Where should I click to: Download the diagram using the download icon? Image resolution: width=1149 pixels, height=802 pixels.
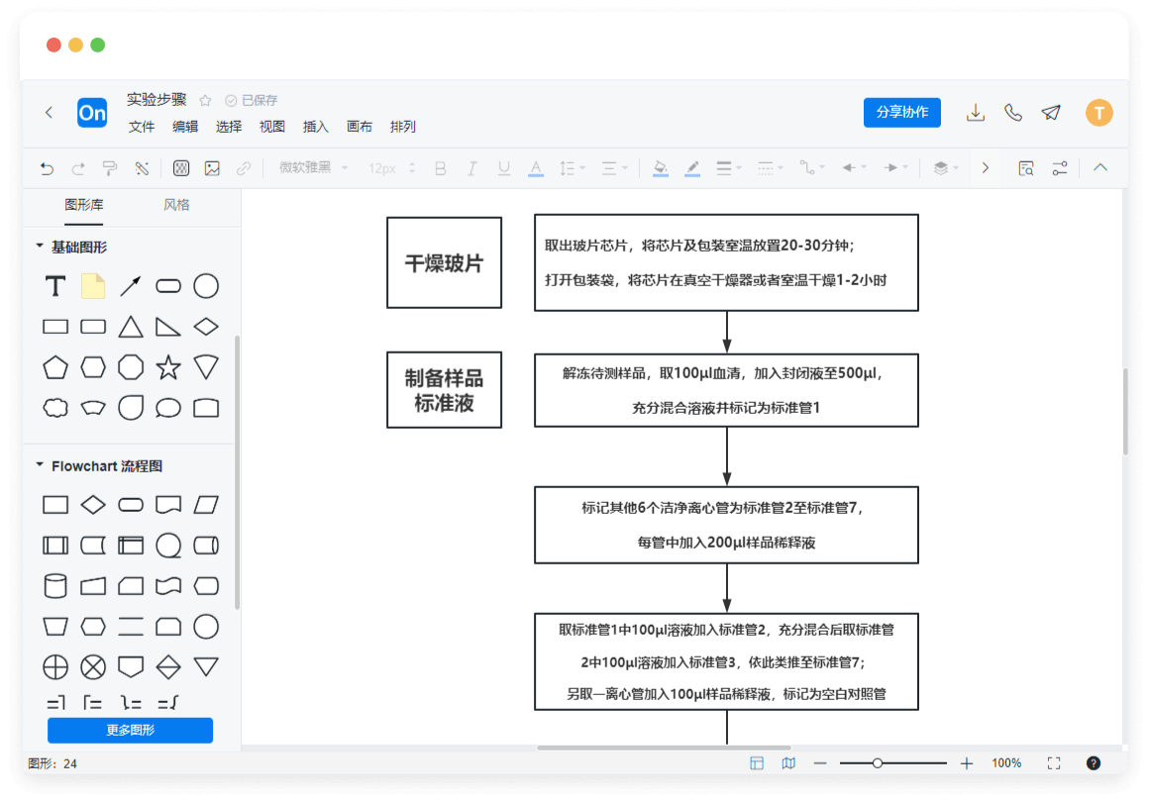[x=976, y=113]
